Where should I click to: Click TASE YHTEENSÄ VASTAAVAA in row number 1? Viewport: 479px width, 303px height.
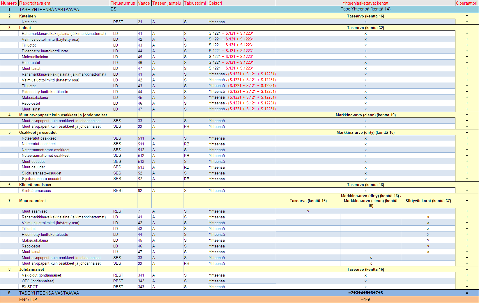coord(49,9)
